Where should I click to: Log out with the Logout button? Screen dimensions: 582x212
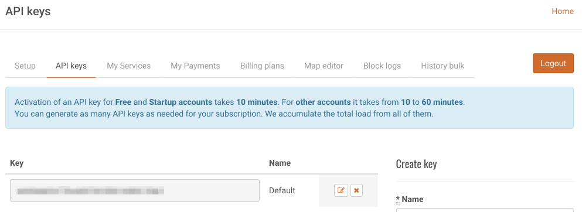[x=553, y=63]
